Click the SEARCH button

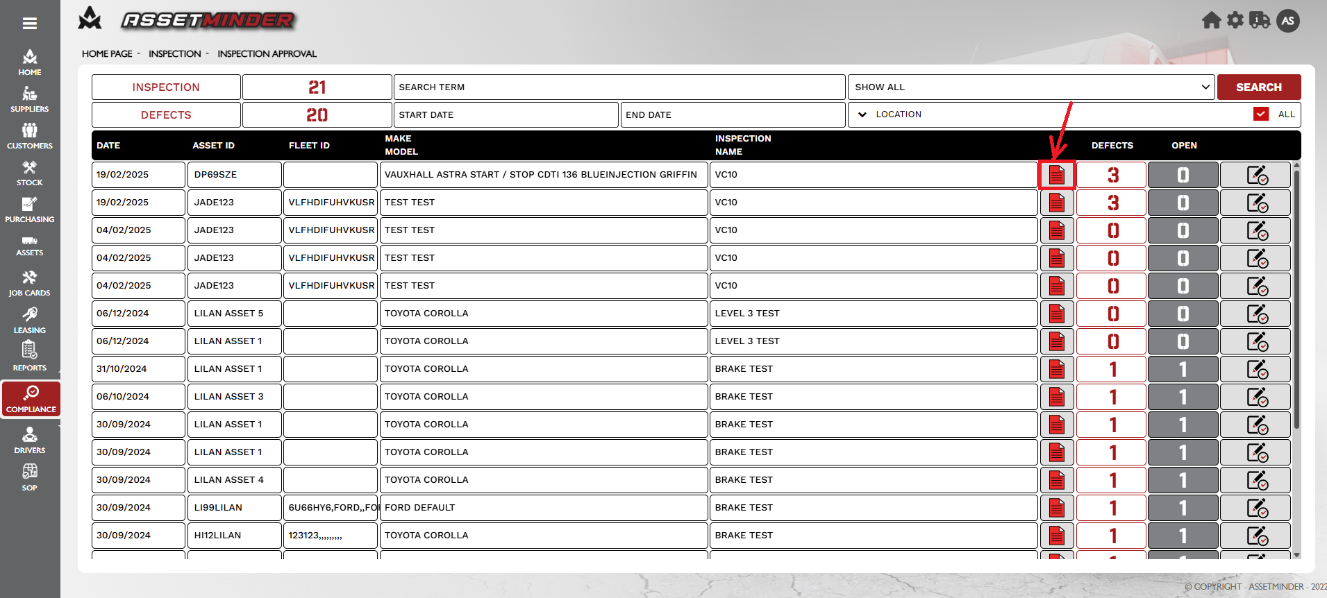[x=1259, y=87]
